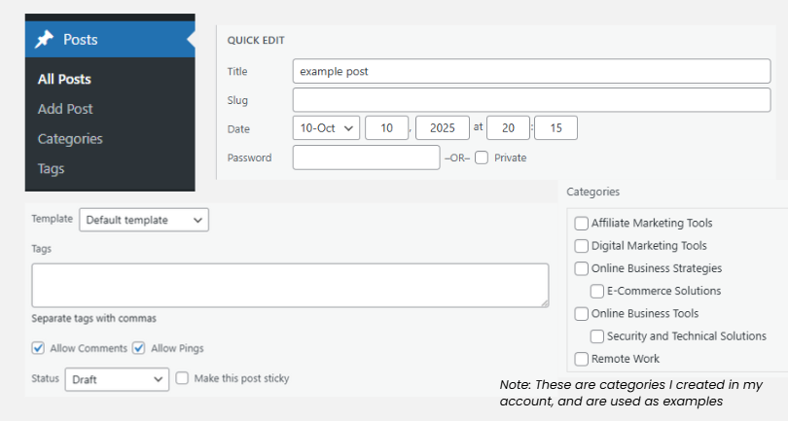Image resolution: width=788 pixels, height=421 pixels.
Task: Enable the Private checkbox
Action: pos(482,158)
